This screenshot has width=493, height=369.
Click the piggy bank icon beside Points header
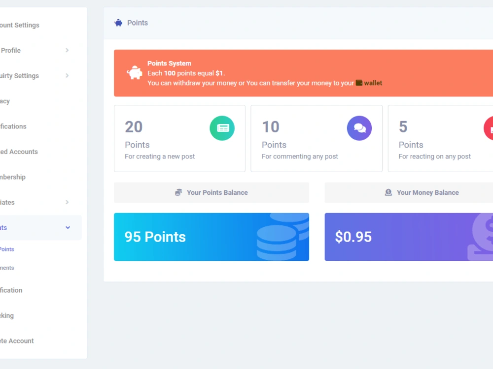[118, 23]
